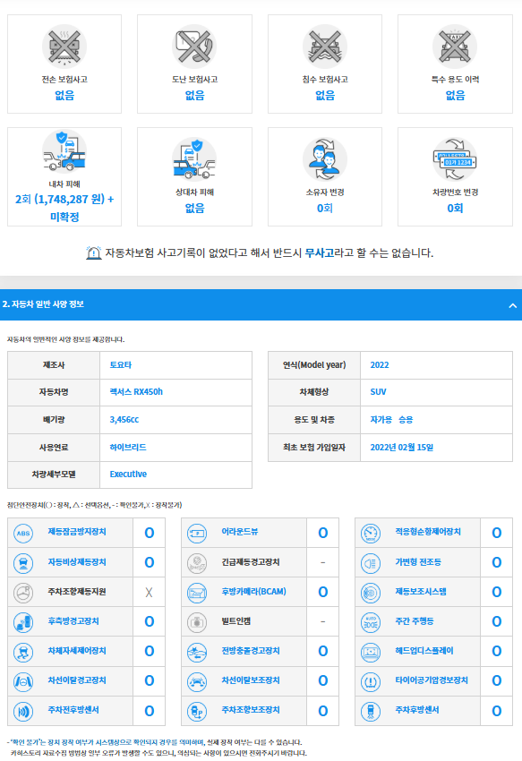Click the O status for 후방카메라(BCAM)
Screen dimensions: 522x761
pos(323,592)
